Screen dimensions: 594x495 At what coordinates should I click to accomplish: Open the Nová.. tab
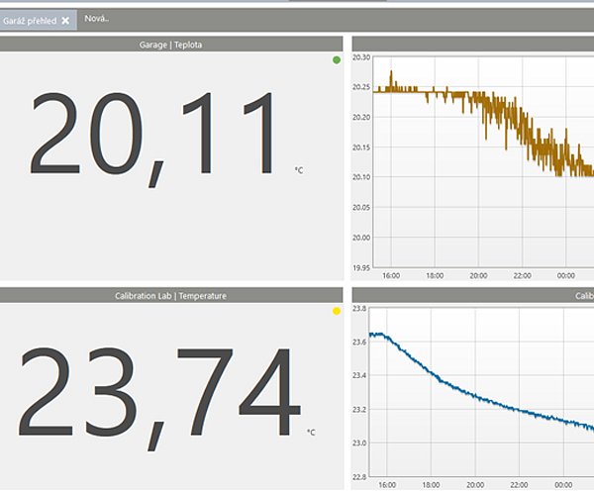(x=96, y=19)
